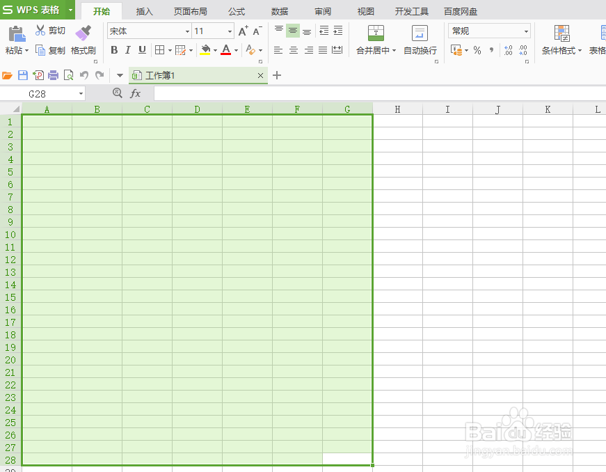Toggle Bold formatting
The image size is (606, 472).
pyautogui.click(x=114, y=50)
